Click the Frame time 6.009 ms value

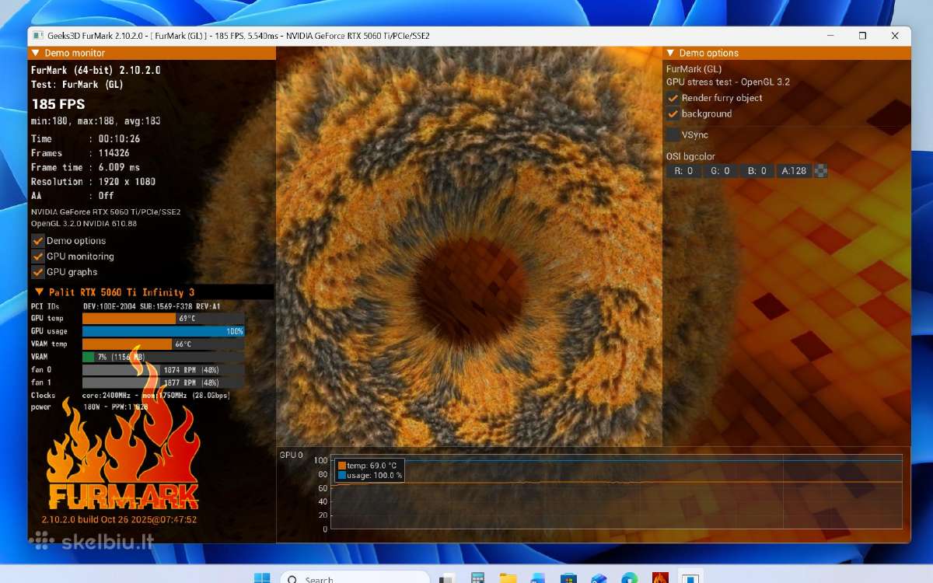[119, 167]
